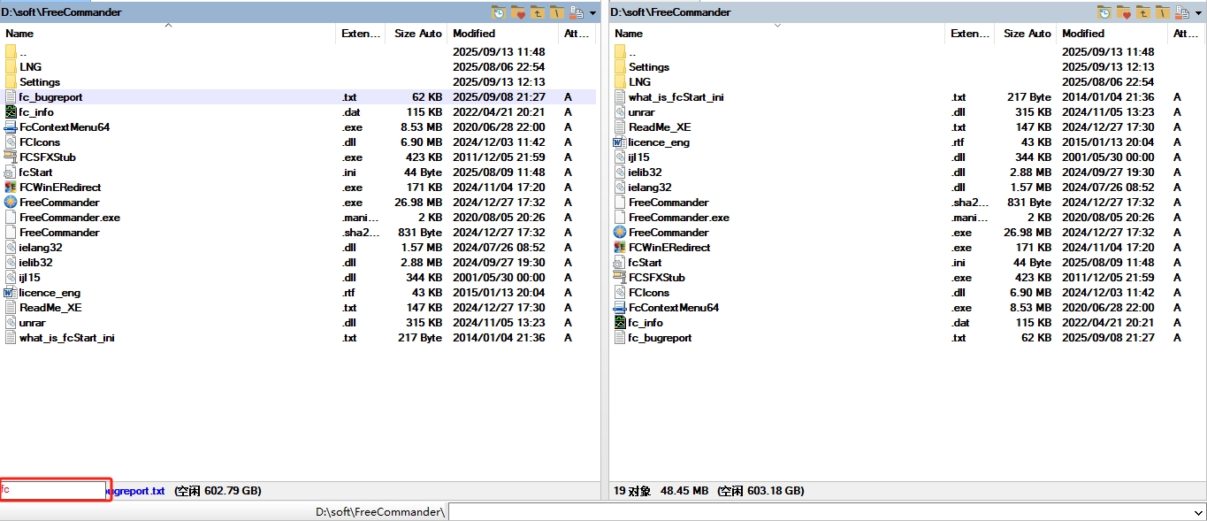The height and width of the screenshot is (521, 1207).
Task: Open right pane toolbar dropdown arrow
Action: click(x=1198, y=13)
